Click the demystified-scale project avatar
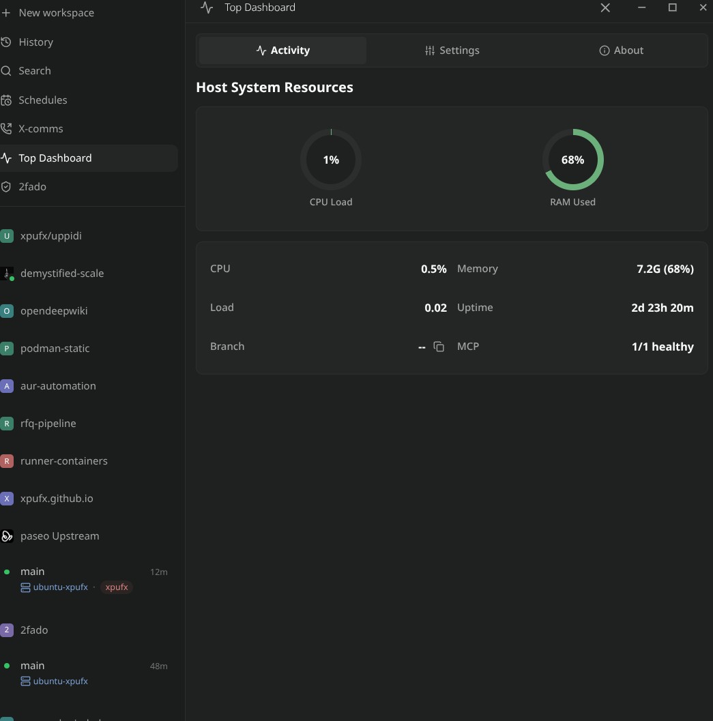Image resolution: width=713 pixels, height=721 pixels. [6, 274]
